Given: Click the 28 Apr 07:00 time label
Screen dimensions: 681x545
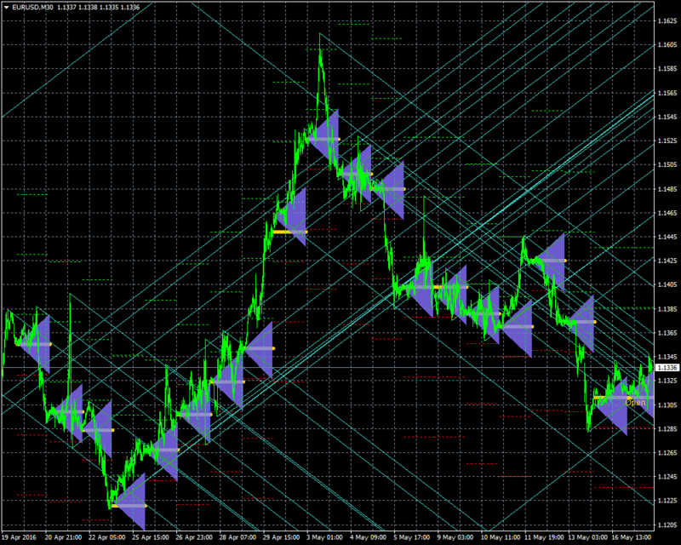Looking at the screenshot, I should (238, 537).
